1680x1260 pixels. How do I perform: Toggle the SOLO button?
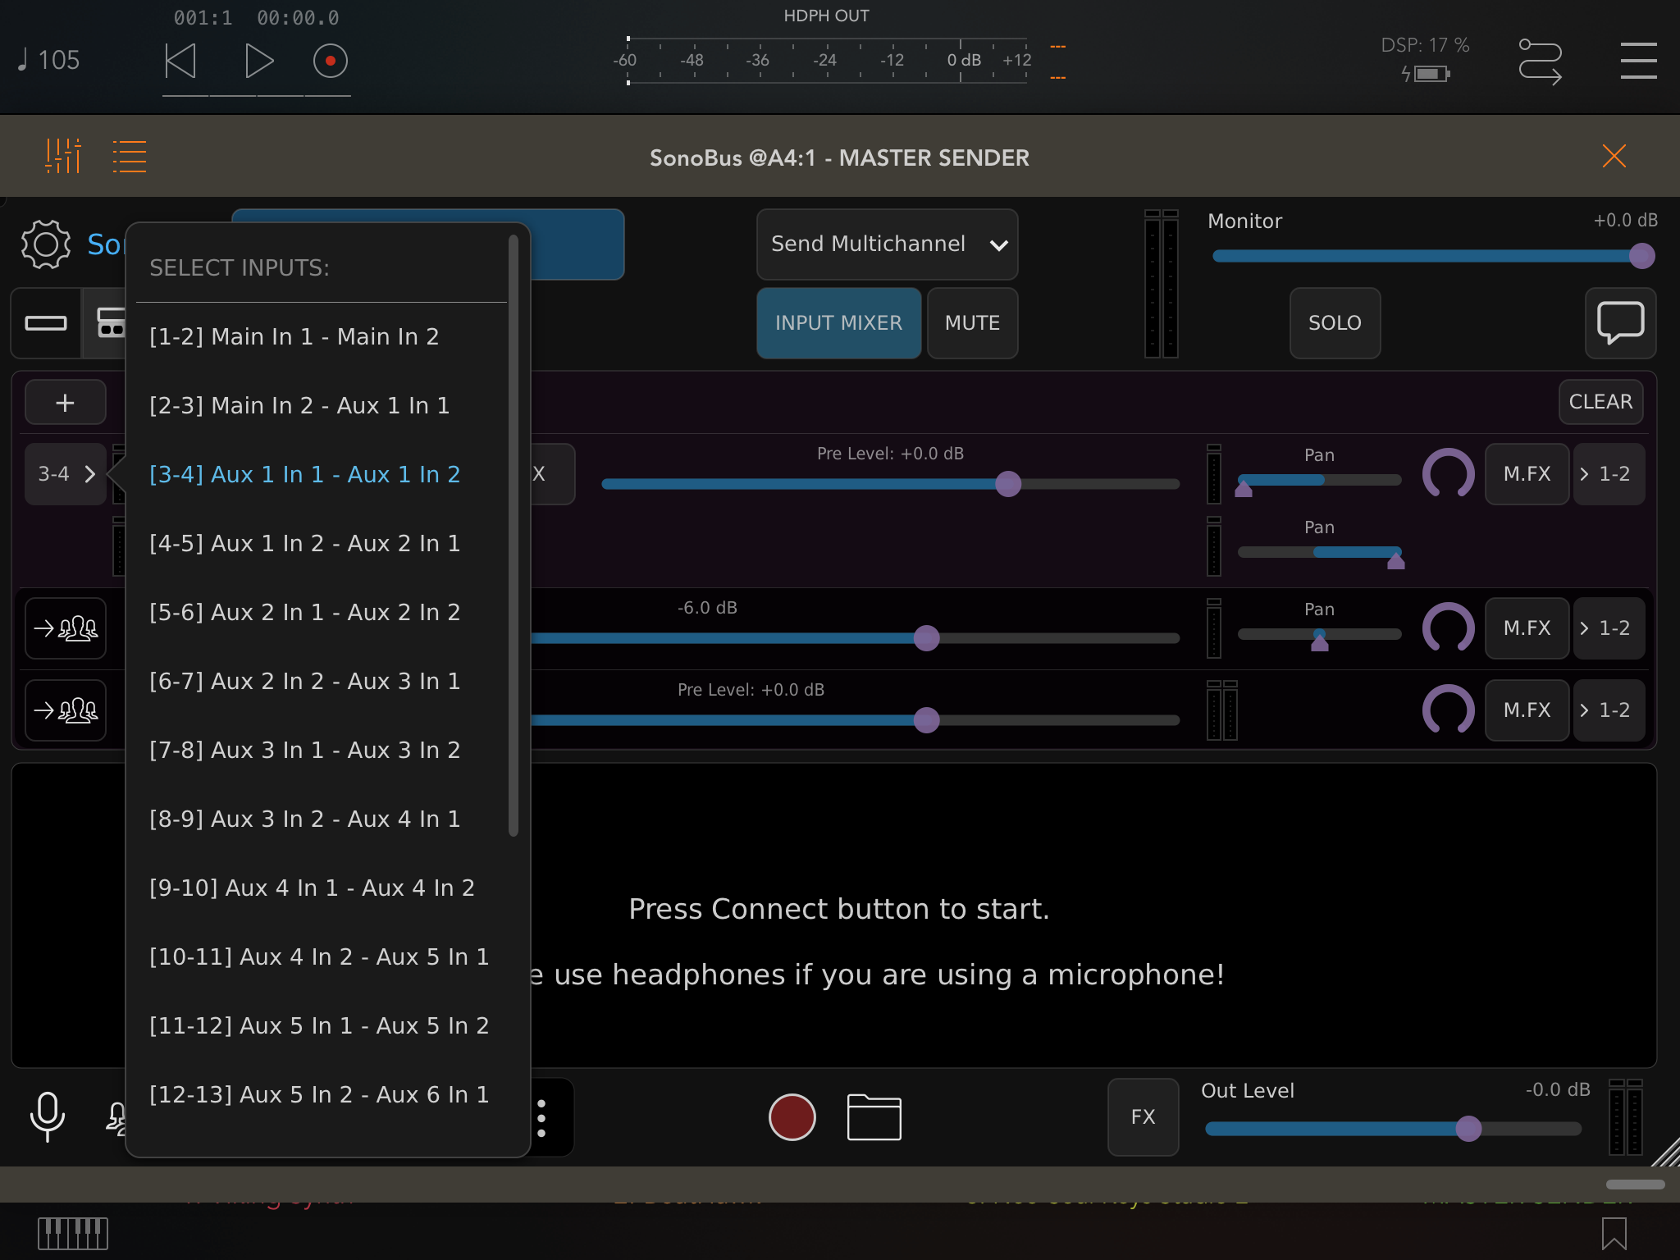1335,322
